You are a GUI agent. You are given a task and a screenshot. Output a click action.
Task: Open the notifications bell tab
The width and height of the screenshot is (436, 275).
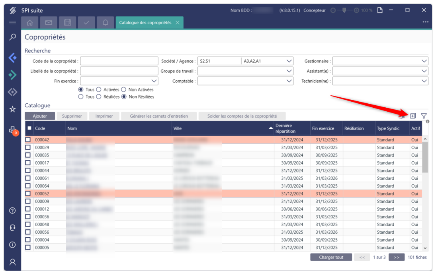click(105, 23)
